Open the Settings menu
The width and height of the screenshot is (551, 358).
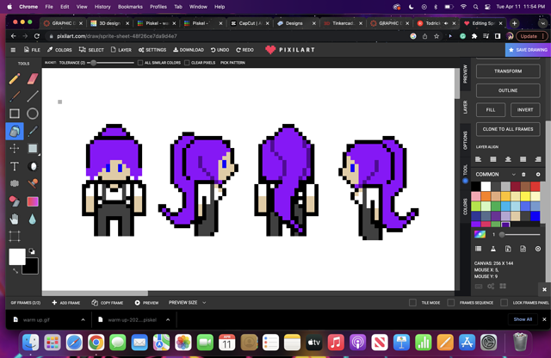coord(152,50)
